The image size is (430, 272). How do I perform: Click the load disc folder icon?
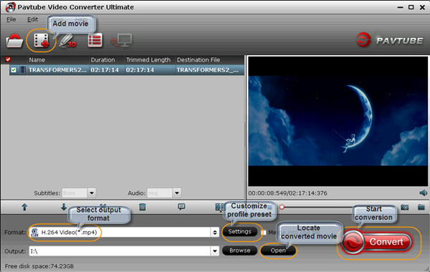14,41
